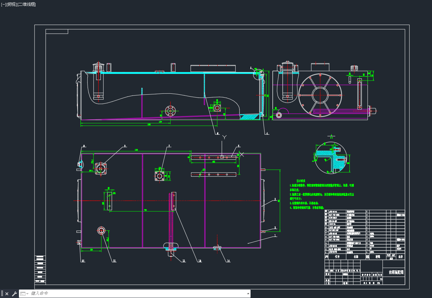Image resolution: width=432 pixels, height=298 pixels.
Task: Select part balloon number 12
Action: click(184, 261)
